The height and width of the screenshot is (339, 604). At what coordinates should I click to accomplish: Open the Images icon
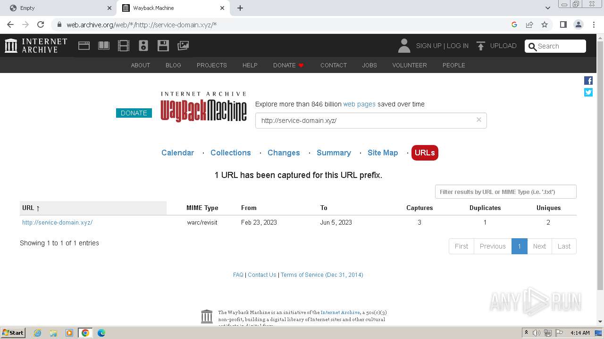click(183, 46)
